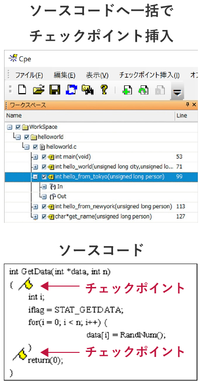Click line number 53
The image size is (202, 381).
[179, 157]
